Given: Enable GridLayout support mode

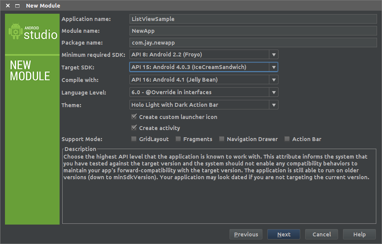Looking at the screenshot, I should 134,139.
